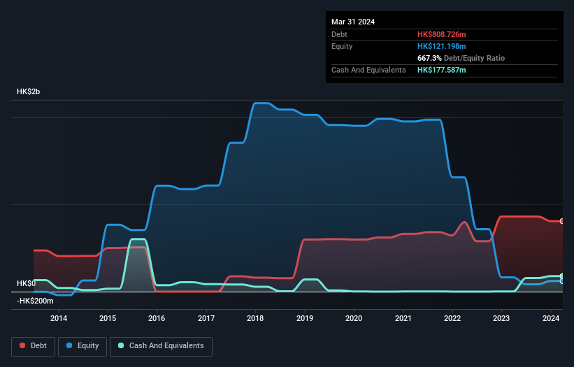The image size is (574, 367).
Task: Click the 2021 x-axis label
Action: point(403,318)
